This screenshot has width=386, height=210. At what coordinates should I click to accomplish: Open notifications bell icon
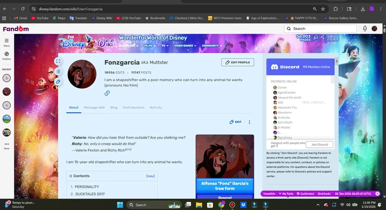click(x=365, y=29)
